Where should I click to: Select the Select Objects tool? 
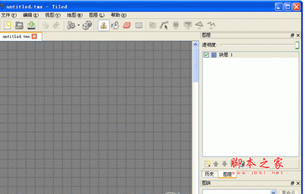pos(152,25)
